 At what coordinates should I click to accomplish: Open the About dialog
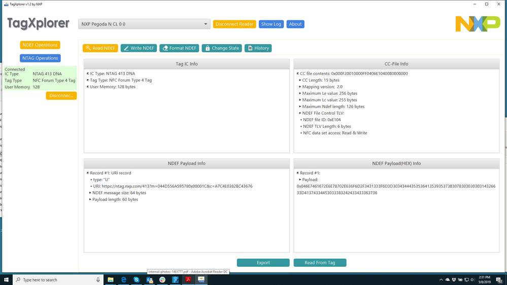click(x=295, y=24)
